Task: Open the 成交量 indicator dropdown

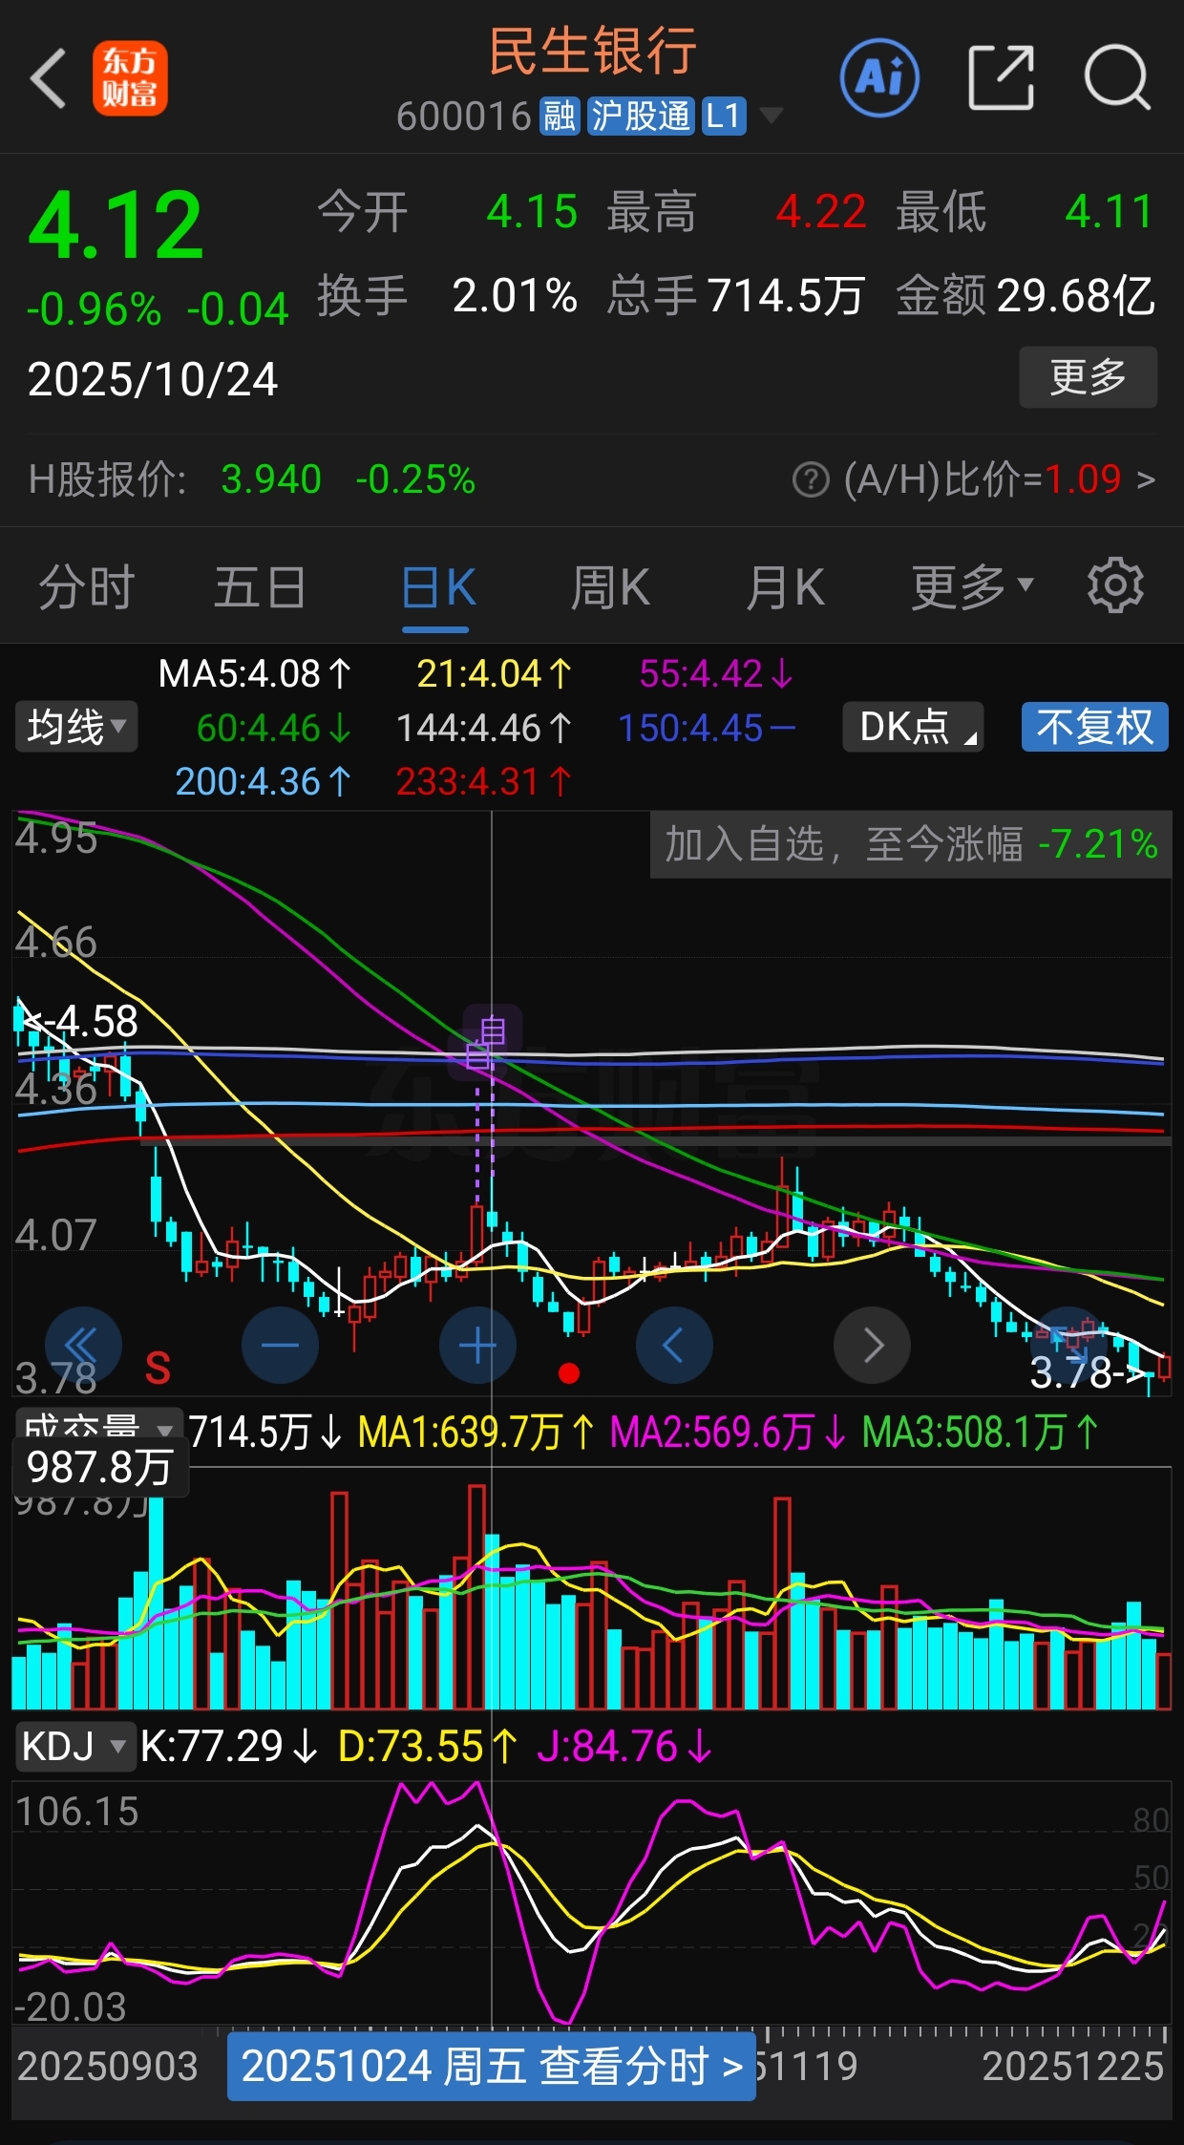Action: click(99, 1427)
